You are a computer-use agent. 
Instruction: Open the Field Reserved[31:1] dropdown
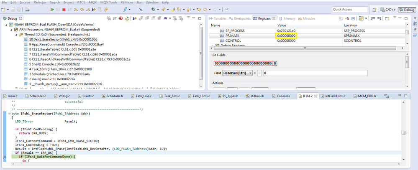coord(237,73)
